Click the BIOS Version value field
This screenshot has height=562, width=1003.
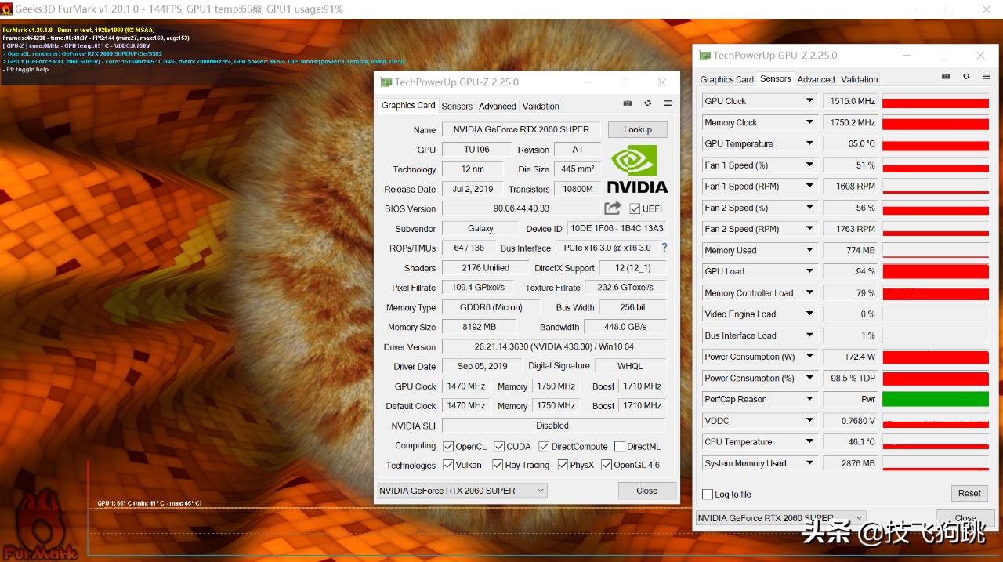coord(521,208)
